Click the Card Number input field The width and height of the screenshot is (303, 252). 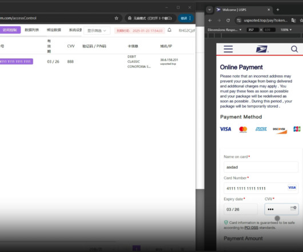pyautogui.click(x=261, y=188)
